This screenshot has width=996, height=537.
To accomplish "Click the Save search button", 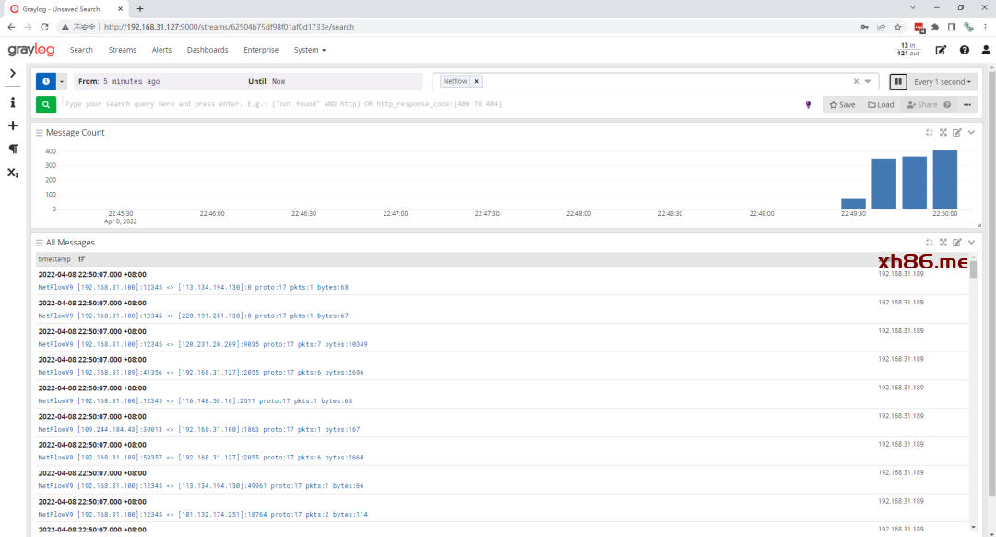I will (x=842, y=105).
